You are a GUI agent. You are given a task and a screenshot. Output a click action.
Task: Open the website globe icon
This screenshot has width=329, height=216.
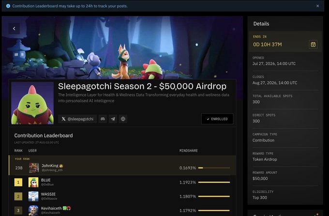[123, 119]
